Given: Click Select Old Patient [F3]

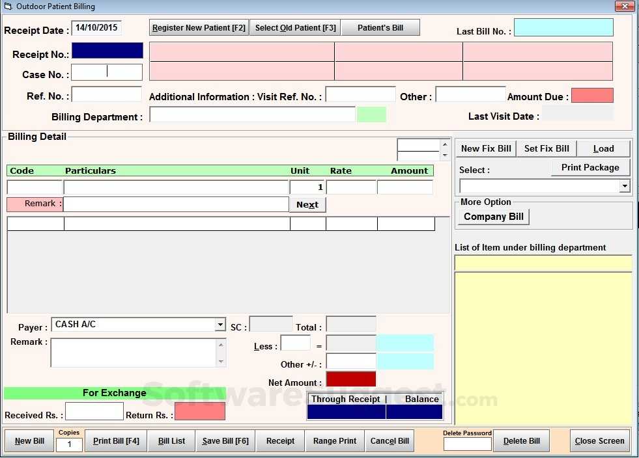Looking at the screenshot, I should [294, 27].
